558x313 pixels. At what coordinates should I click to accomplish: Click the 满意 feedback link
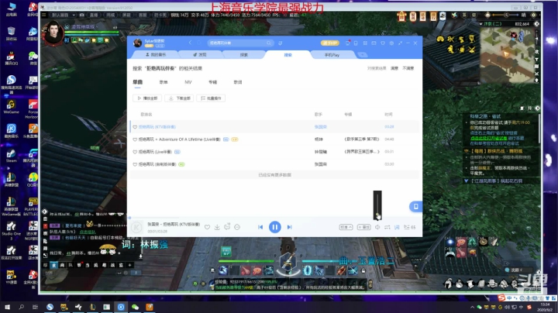pos(394,68)
